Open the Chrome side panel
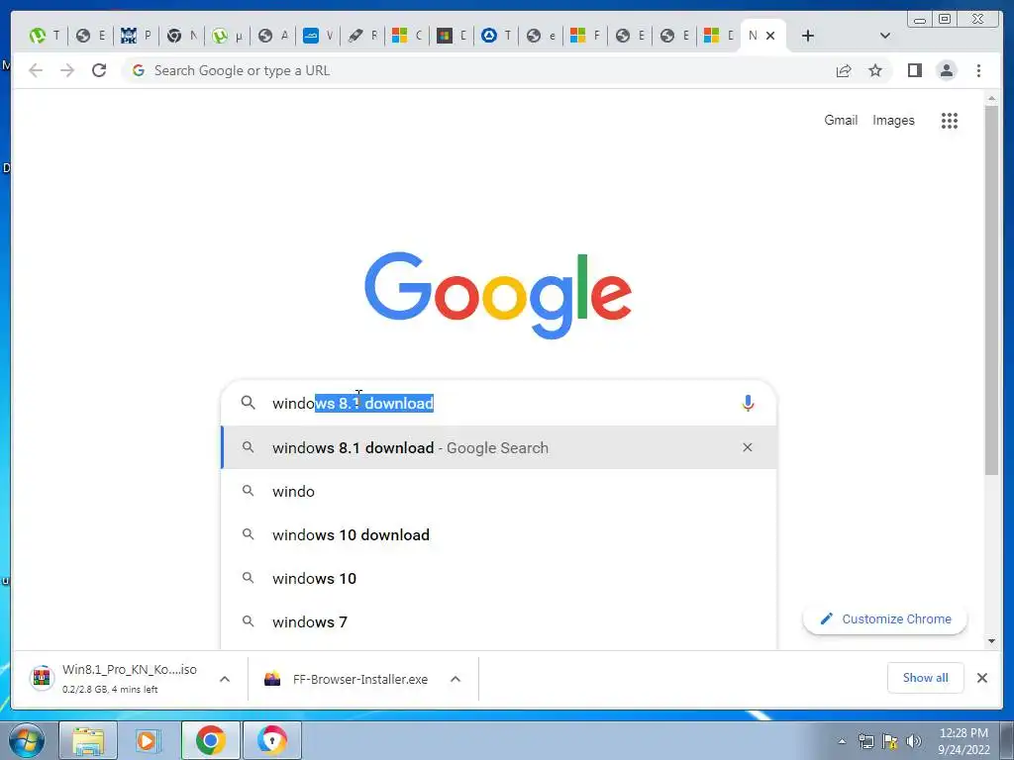 pos(914,70)
